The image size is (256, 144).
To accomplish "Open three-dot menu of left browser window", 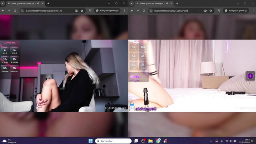I will (x=124, y=11).
